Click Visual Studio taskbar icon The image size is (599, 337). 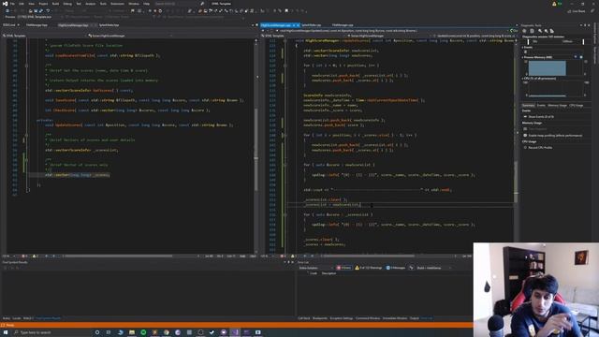point(235,332)
